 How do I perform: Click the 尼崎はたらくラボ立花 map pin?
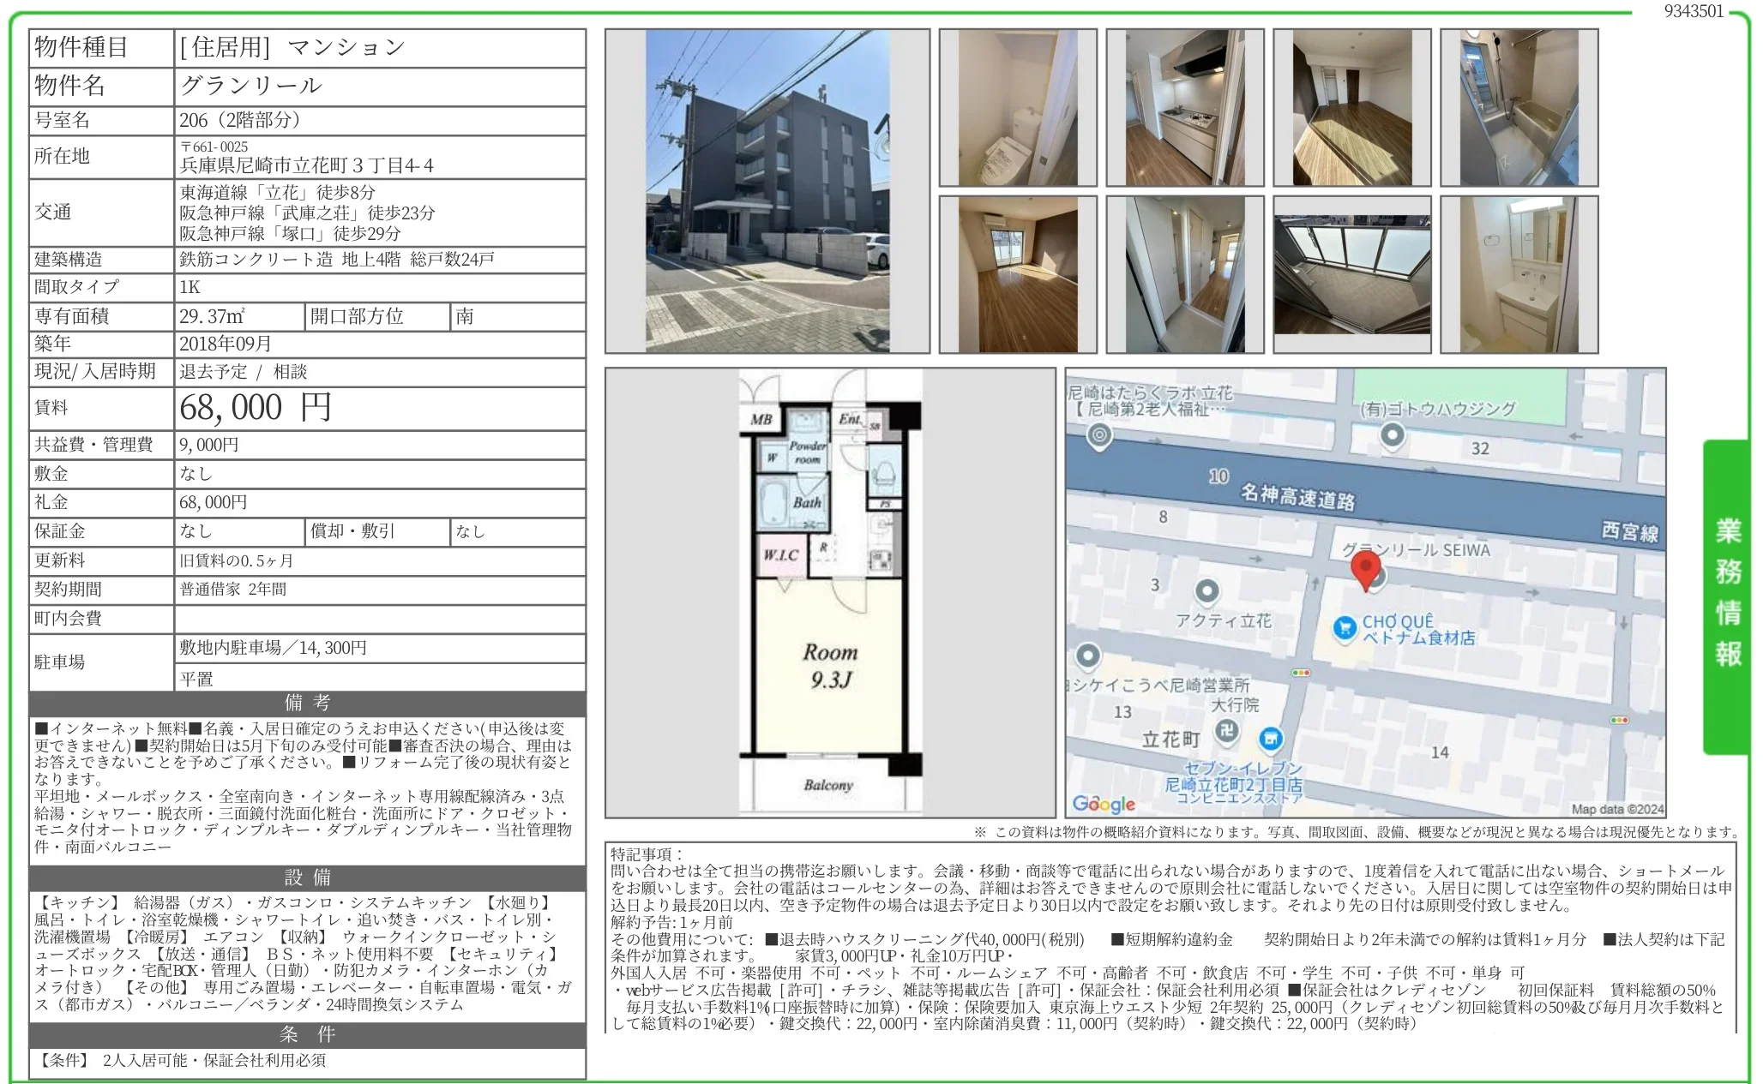(x=1098, y=436)
